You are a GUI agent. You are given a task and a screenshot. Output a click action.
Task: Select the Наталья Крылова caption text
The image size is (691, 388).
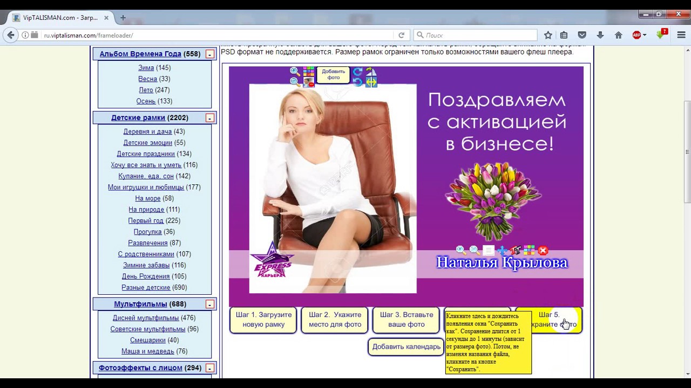click(x=502, y=262)
